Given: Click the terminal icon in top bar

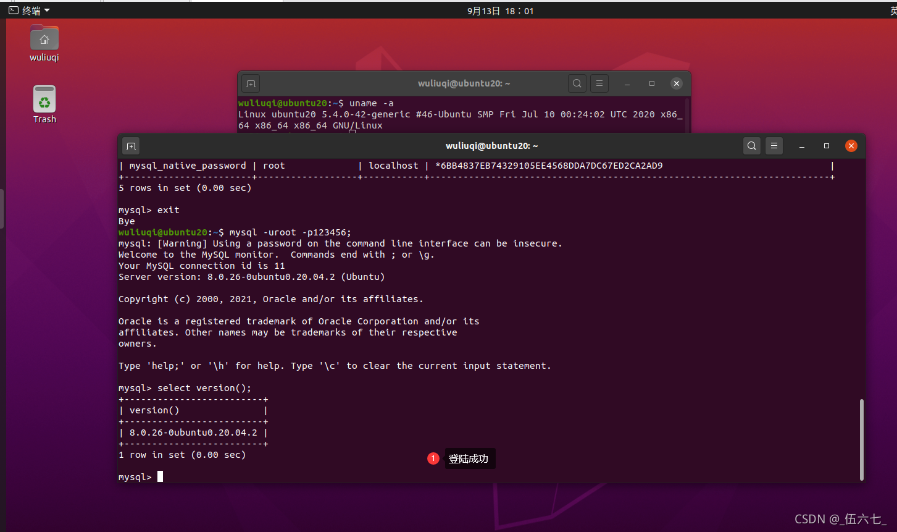Looking at the screenshot, I should pos(13,11).
